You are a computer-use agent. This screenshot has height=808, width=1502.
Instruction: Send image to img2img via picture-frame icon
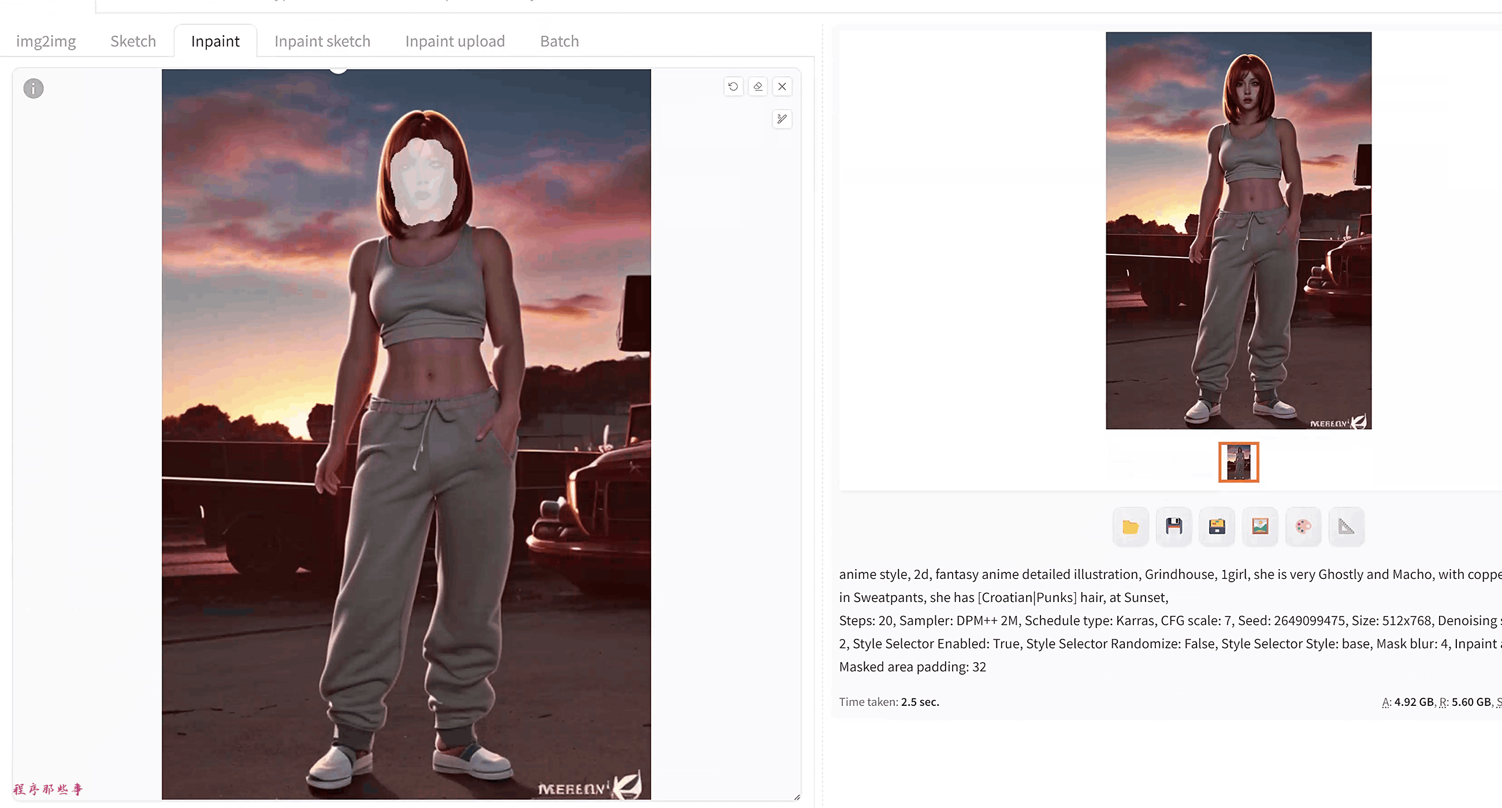click(1259, 527)
